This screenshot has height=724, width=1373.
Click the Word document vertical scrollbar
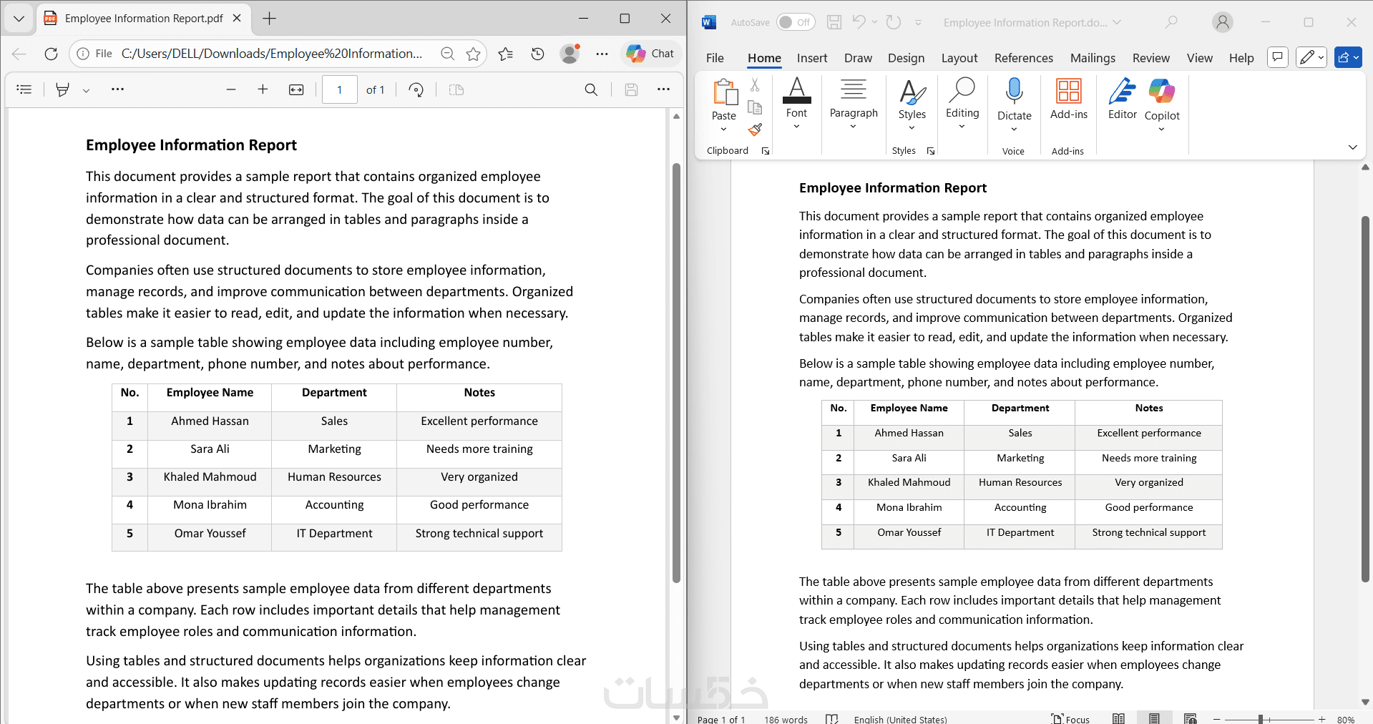(1365, 398)
